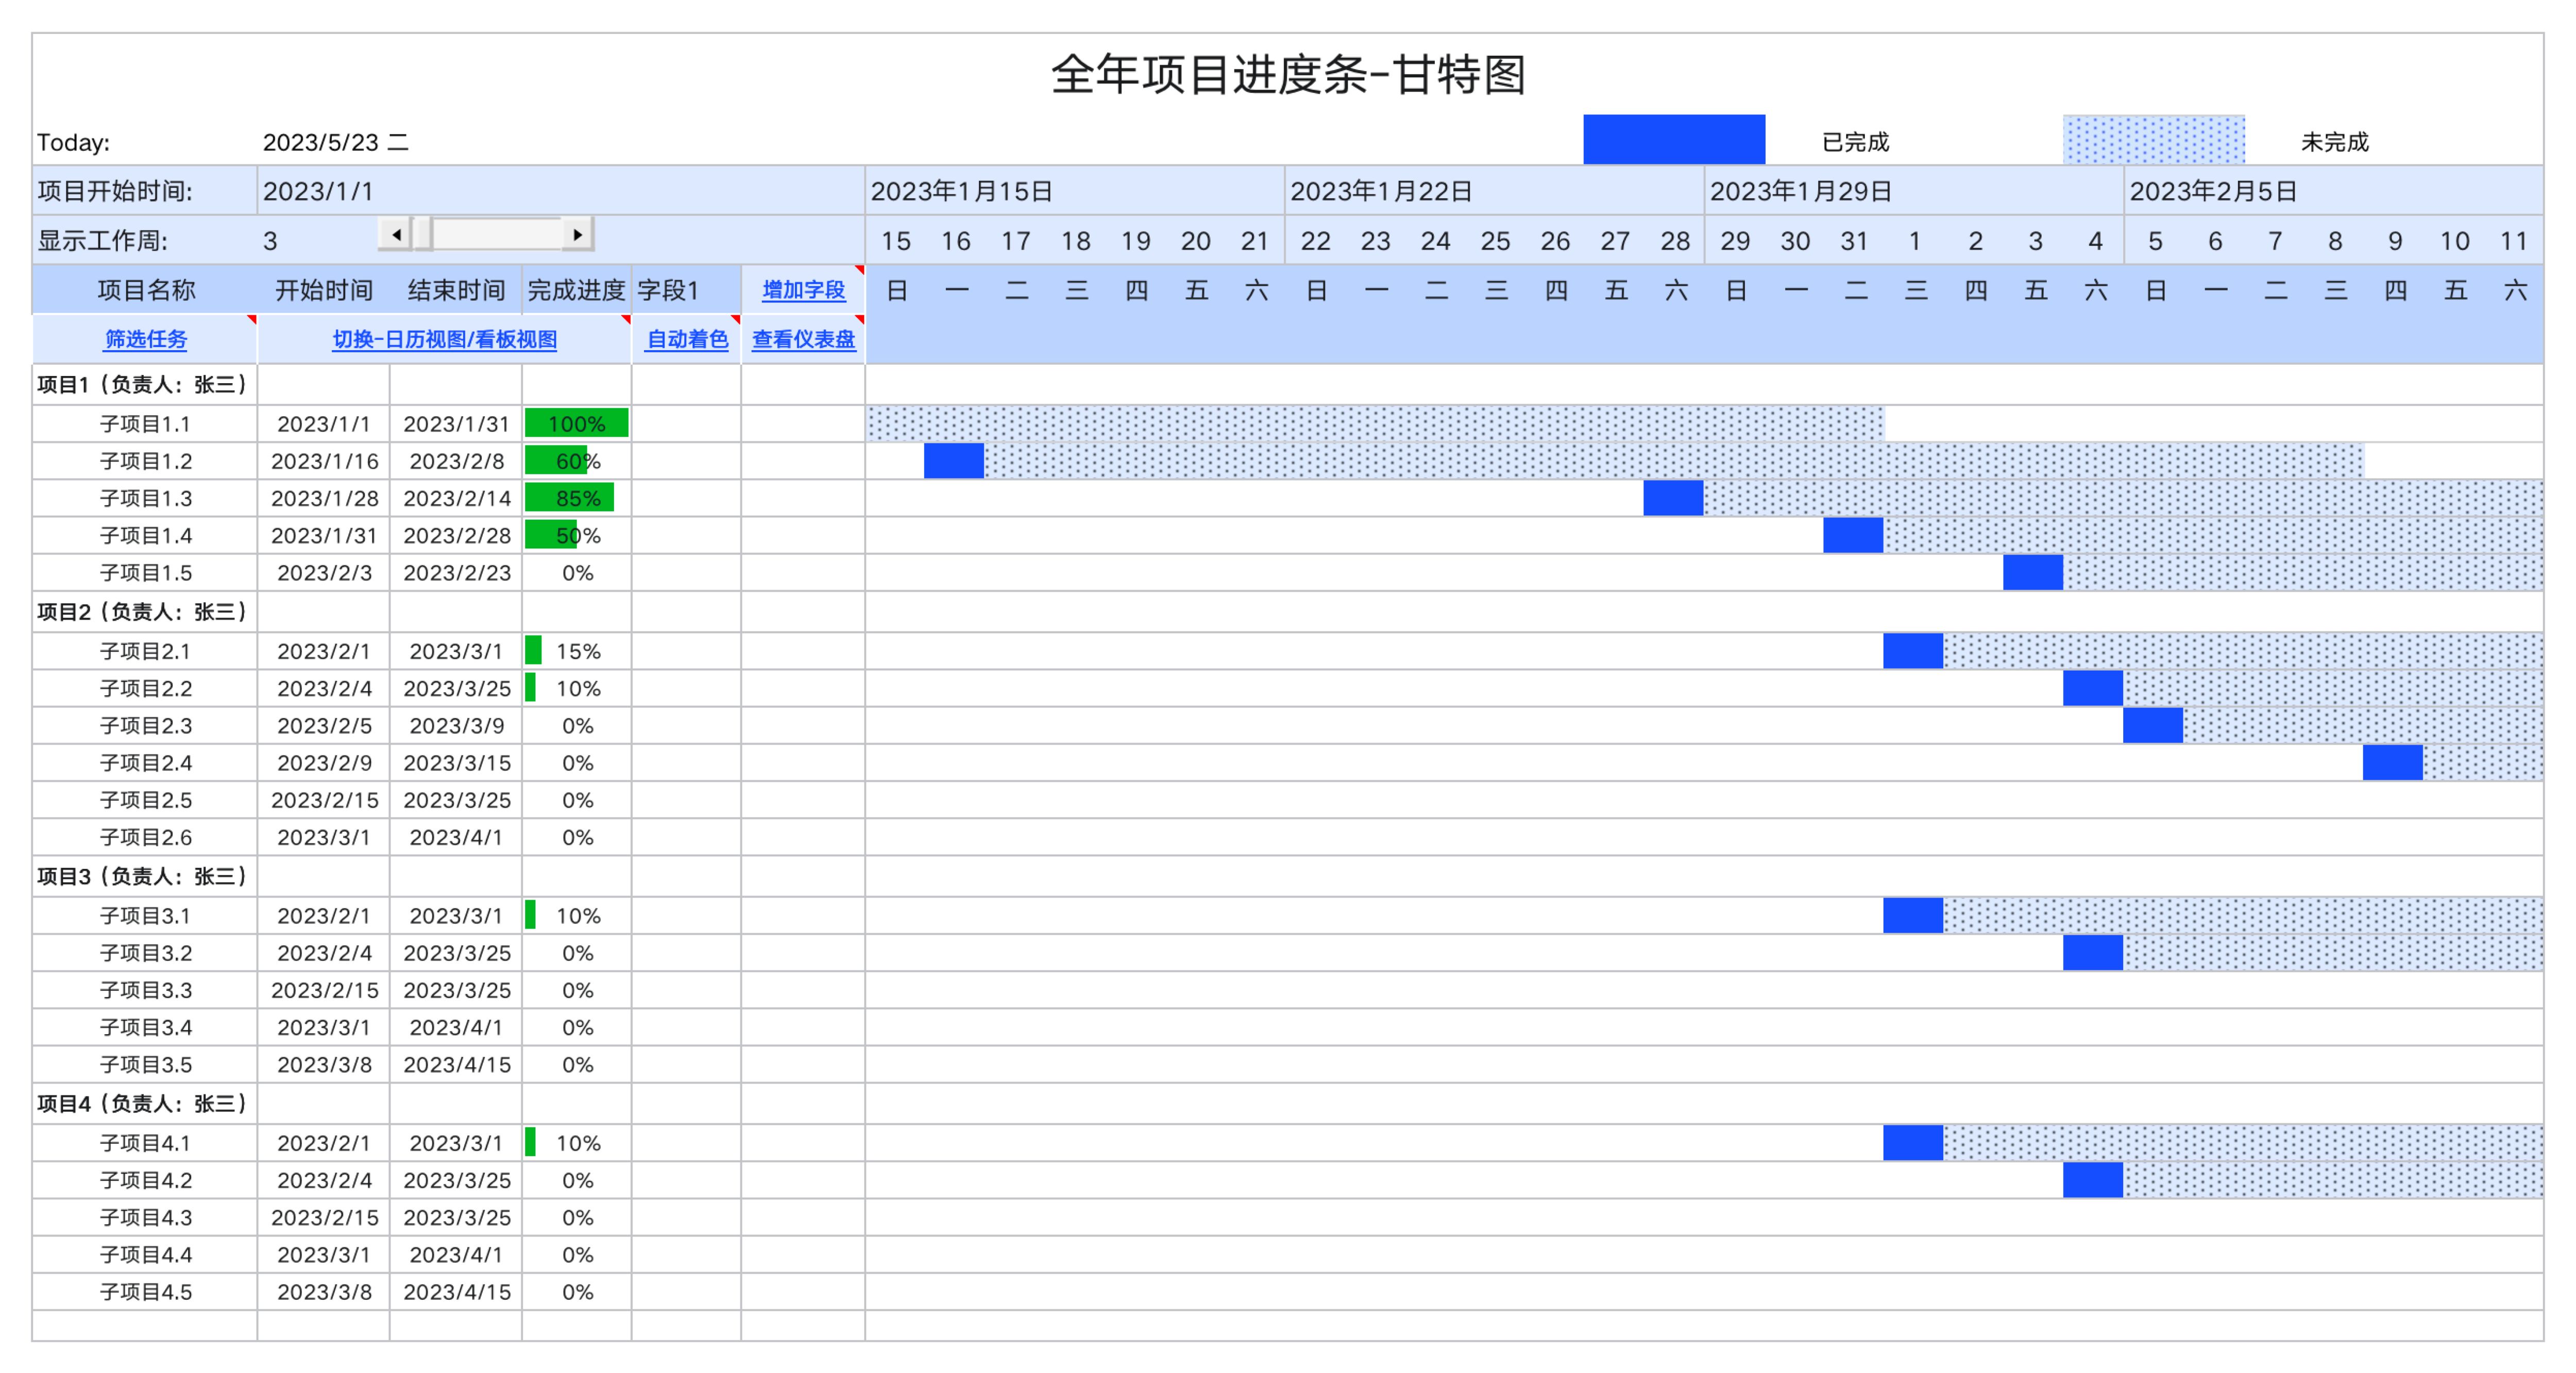
Task: Click blue Gantt marker for 子项目2.4
Action: (x=2392, y=763)
